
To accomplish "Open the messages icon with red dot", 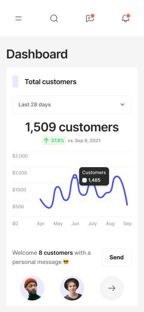I will [90, 18].
